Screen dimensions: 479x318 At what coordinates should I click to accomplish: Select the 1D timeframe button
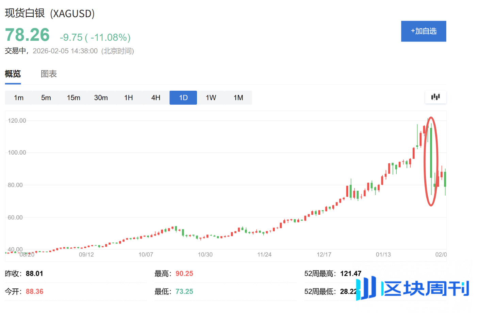coord(183,98)
